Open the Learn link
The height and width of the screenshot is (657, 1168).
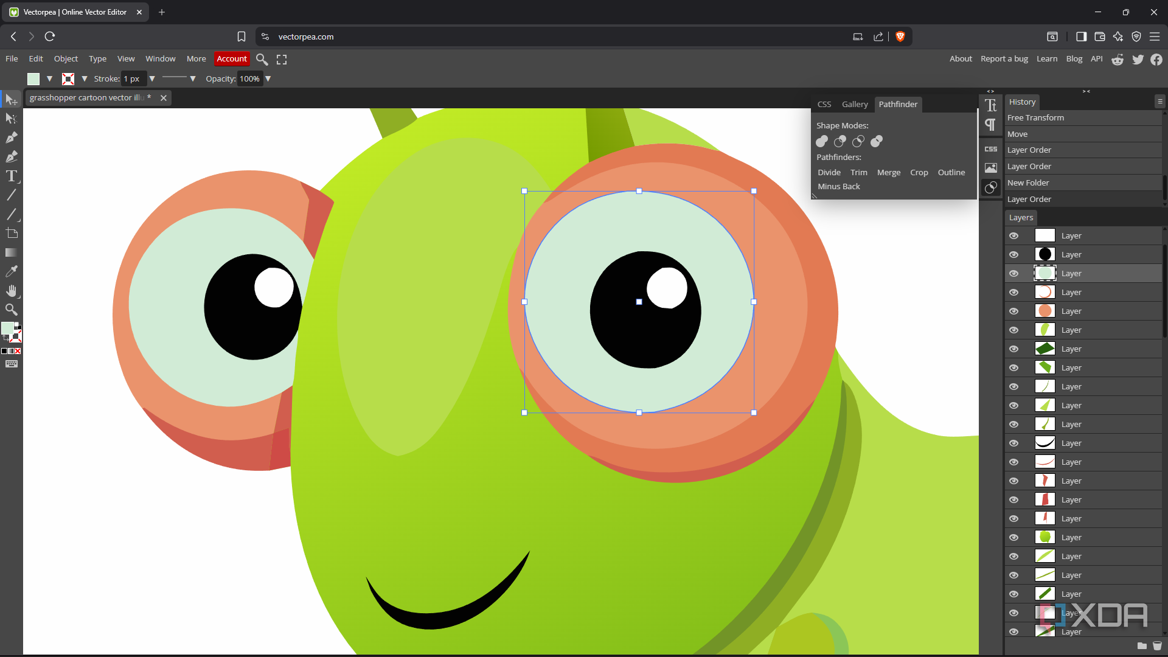1047,59
